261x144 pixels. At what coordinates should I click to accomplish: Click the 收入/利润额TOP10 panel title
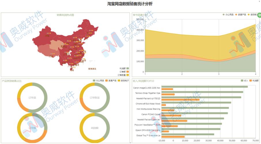click(x=143, y=81)
